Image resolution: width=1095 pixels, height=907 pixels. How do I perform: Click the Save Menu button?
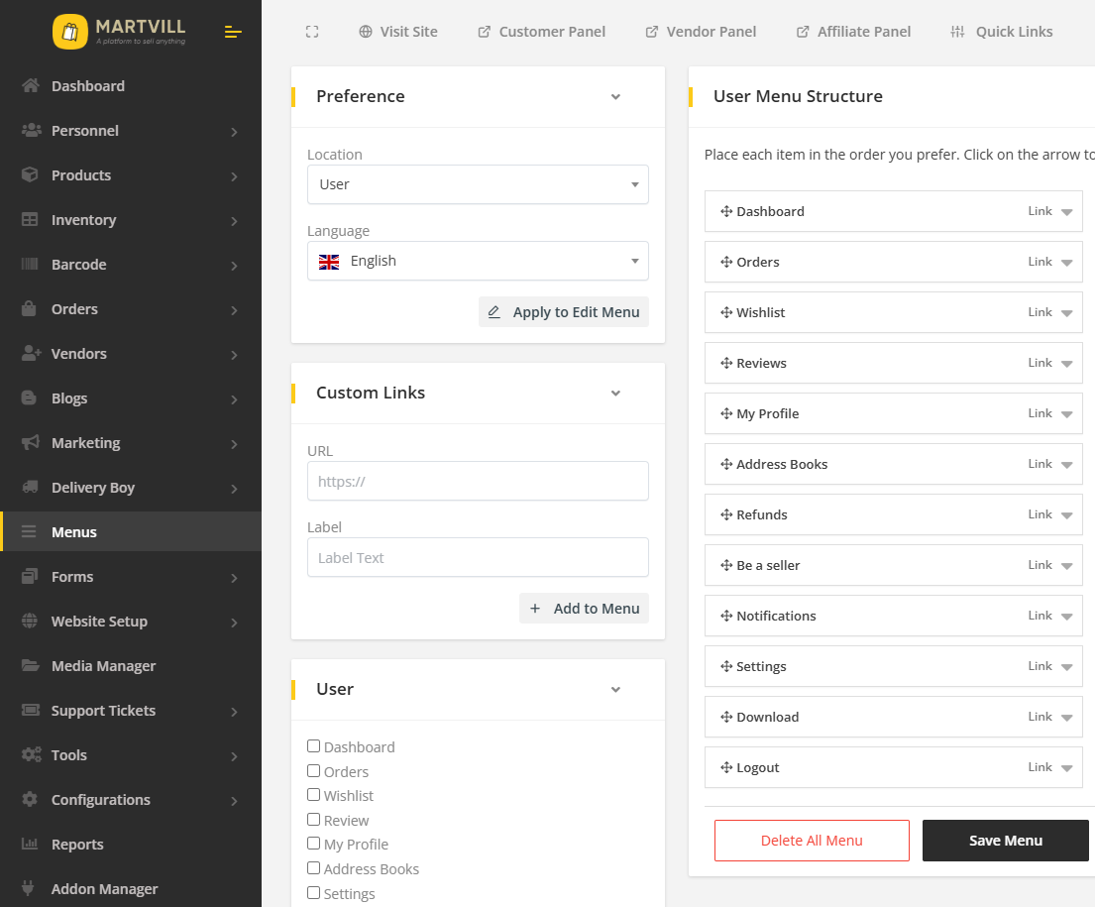click(x=1006, y=841)
